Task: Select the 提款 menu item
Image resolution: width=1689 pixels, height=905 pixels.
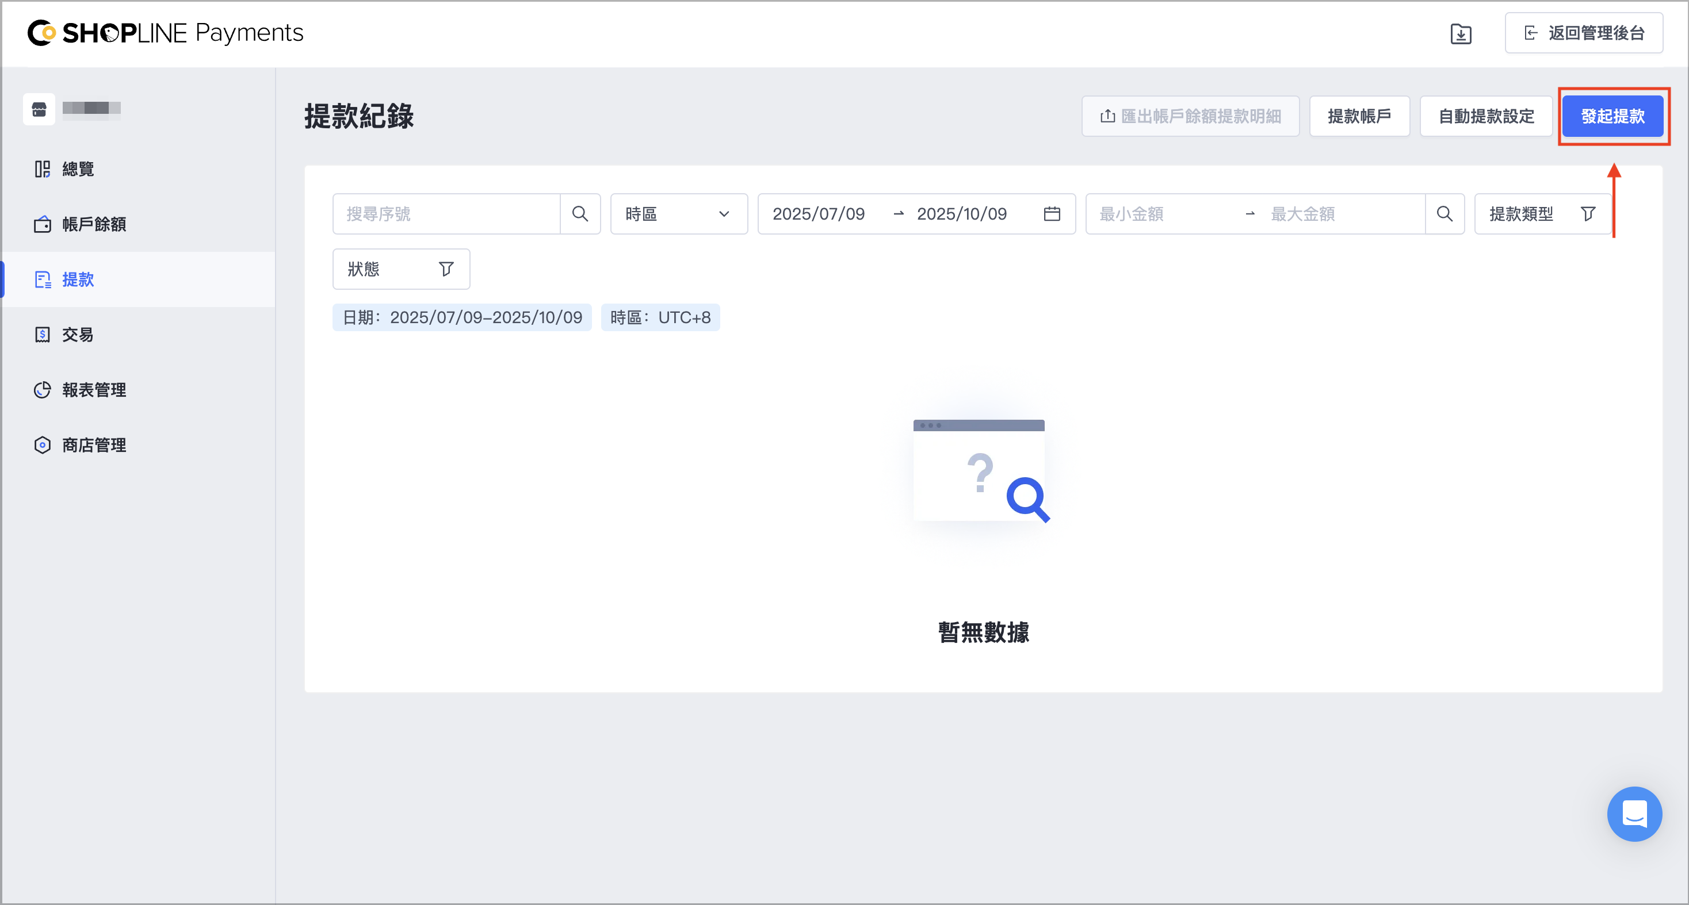Action: [x=138, y=279]
